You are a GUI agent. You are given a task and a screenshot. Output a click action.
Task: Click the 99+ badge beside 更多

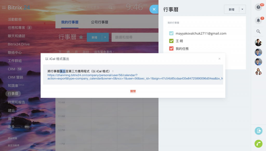coord(27,127)
